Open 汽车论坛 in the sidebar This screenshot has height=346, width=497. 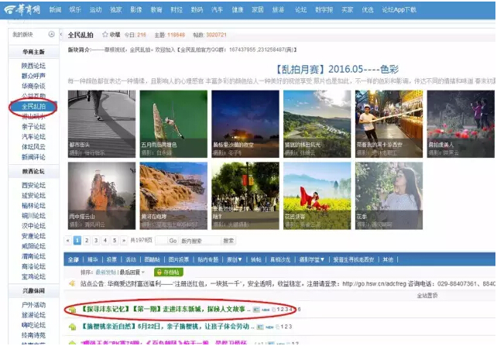33,137
